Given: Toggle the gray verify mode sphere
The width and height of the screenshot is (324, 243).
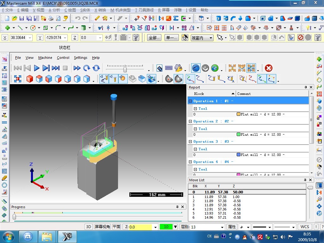Looking at the screenshot, I should click(x=205, y=68).
